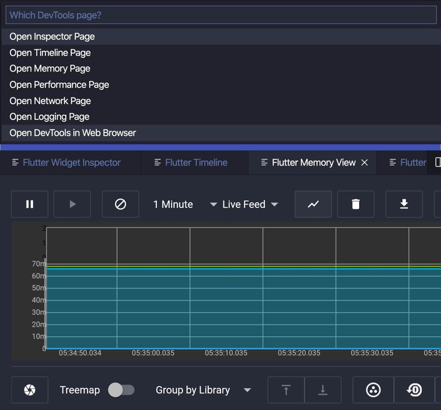Pause the memory chart feed
Image resolution: width=441 pixels, height=410 pixels.
click(x=30, y=204)
